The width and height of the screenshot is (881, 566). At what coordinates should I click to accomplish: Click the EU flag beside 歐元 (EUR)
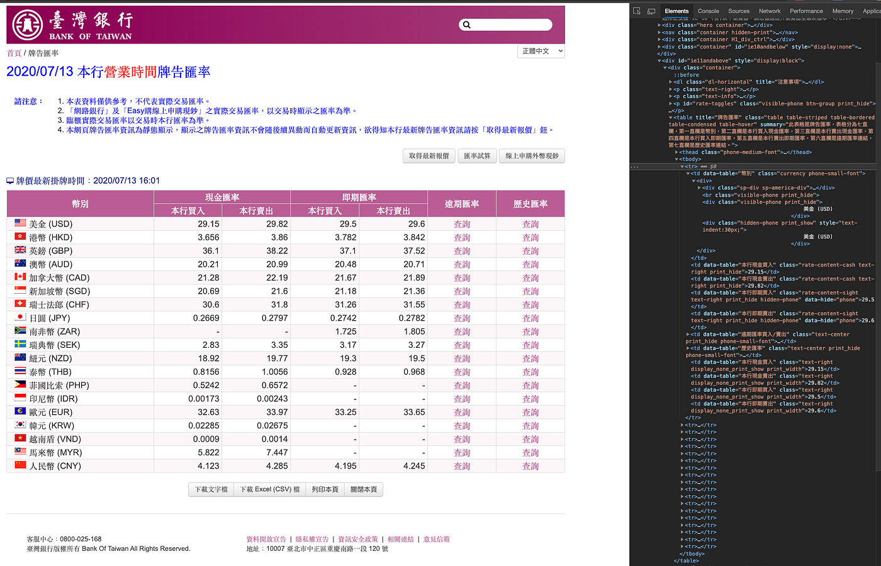coord(20,412)
